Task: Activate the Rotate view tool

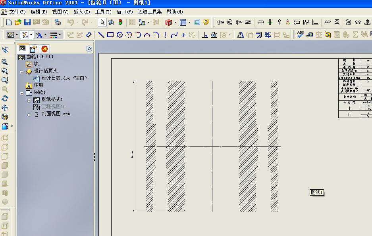Action: pos(4,99)
